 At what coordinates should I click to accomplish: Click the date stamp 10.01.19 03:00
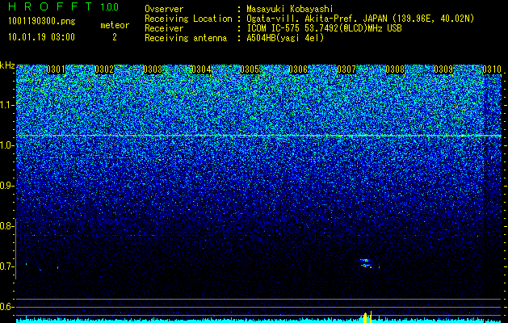pyautogui.click(x=41, y=37)
